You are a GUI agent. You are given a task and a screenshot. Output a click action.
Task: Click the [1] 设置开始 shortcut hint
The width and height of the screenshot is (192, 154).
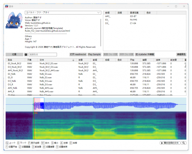12,147
